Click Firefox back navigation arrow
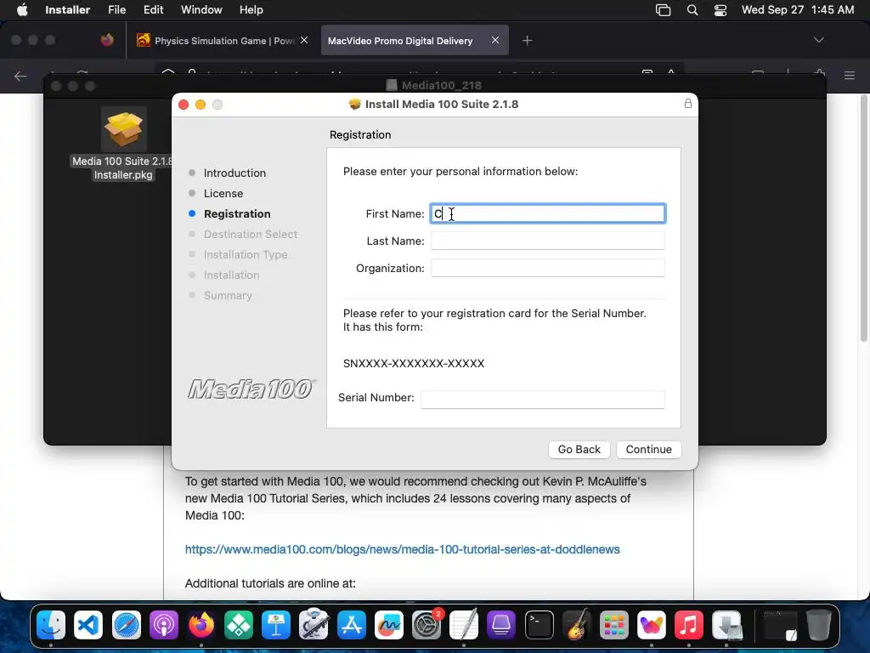Screen dimensions: 870x653 20,76
